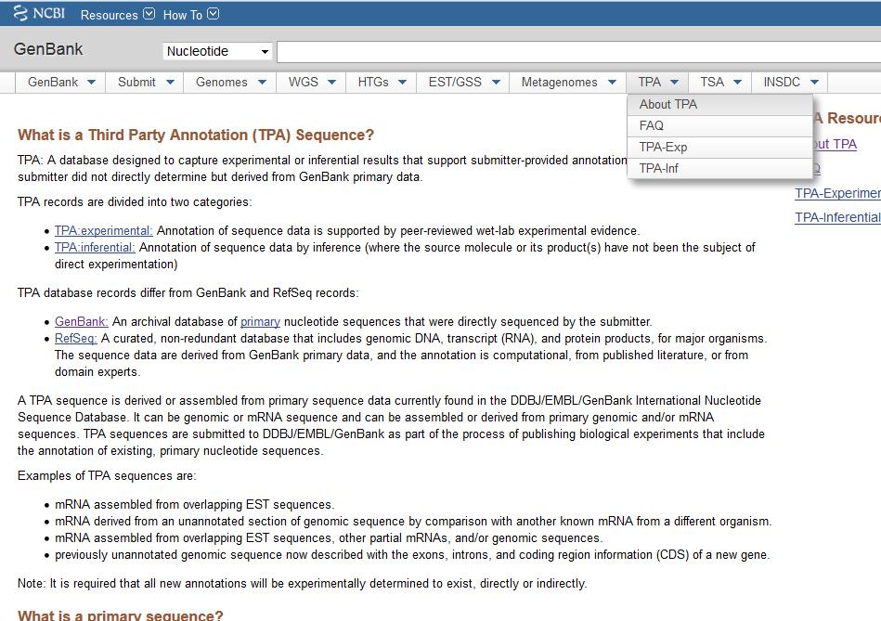Open the GenBank navigation menu
The width and height of the screenshot is (881, 621).
(60, 82)
